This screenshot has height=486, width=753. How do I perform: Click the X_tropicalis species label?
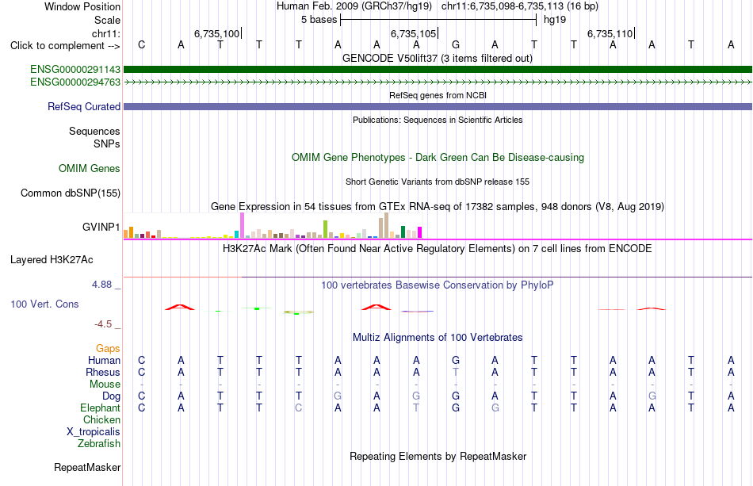(94, 432)
